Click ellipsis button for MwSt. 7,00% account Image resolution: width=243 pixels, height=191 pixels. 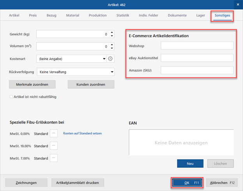54,158
